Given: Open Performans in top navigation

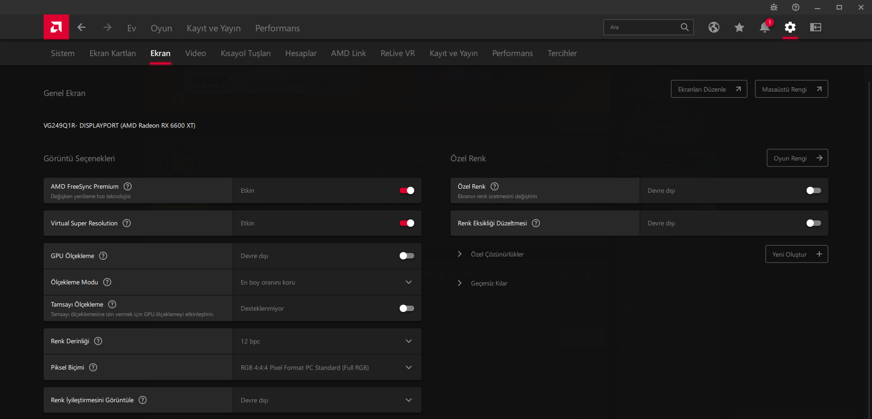Looking at the screenshot, I should click(x=277, y=28).
